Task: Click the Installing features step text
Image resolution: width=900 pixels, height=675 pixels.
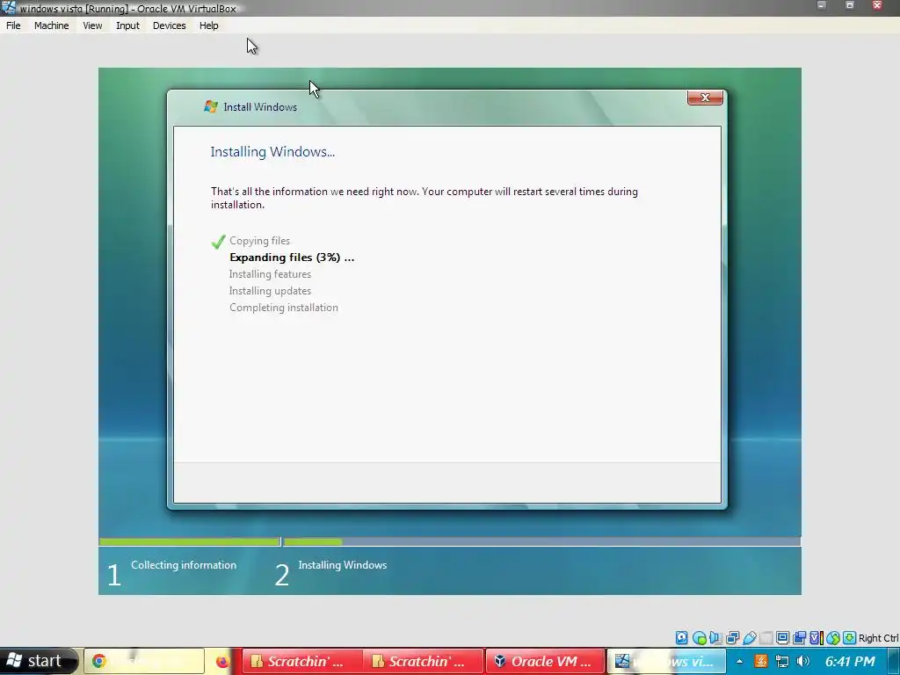Action: coord(270,274)
